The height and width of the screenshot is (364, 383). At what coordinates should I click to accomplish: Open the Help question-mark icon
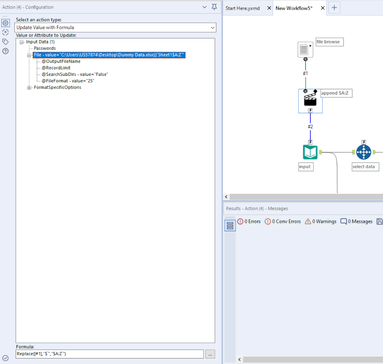click(x=5, y=51)
